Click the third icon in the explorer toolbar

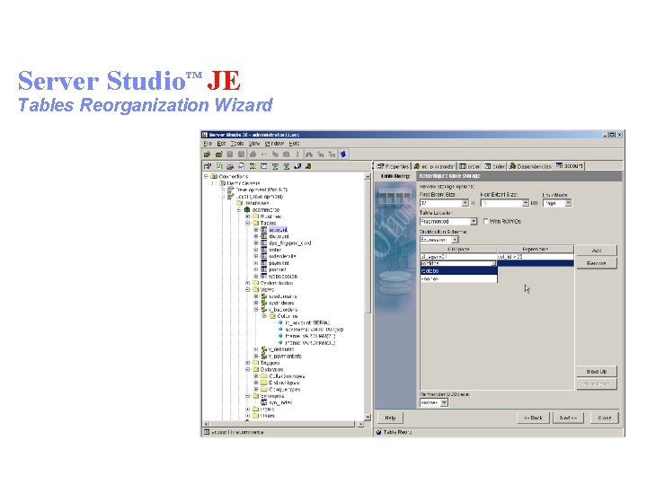230,166
